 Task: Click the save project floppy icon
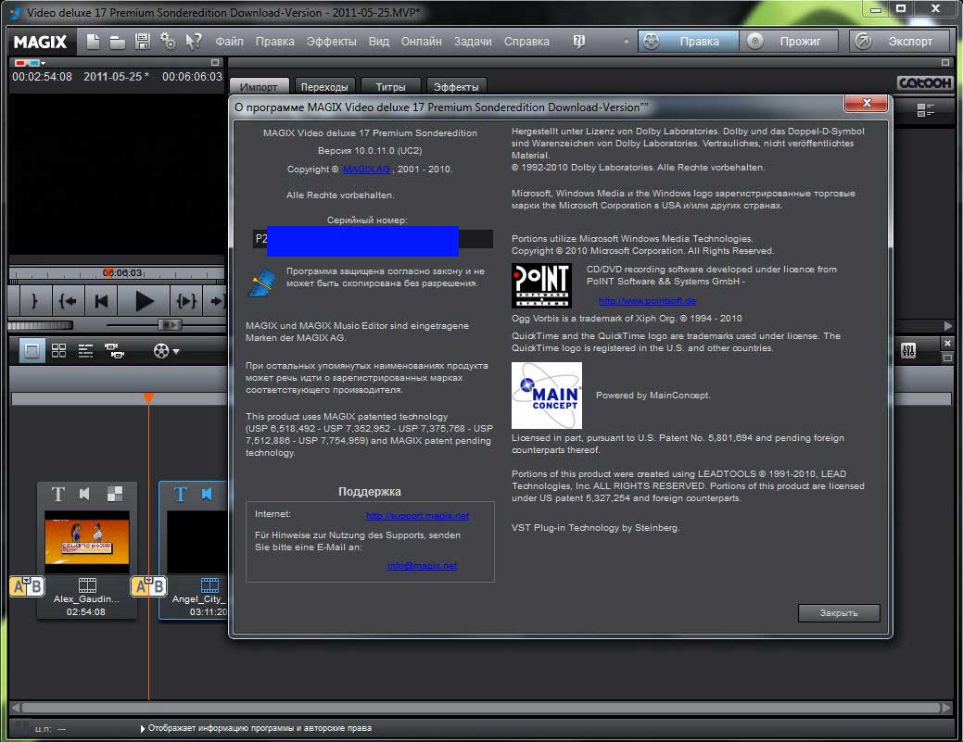pyautogui.click(x=143, y=42)
